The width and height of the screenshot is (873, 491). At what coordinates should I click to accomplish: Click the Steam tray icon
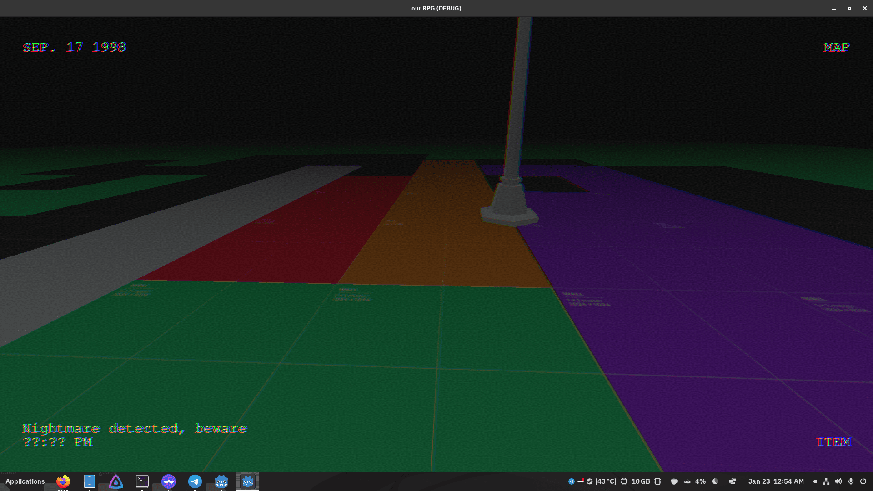[x=590, y=481]
